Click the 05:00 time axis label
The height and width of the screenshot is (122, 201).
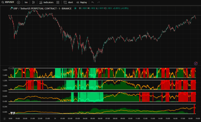click(x=93, y=118)
